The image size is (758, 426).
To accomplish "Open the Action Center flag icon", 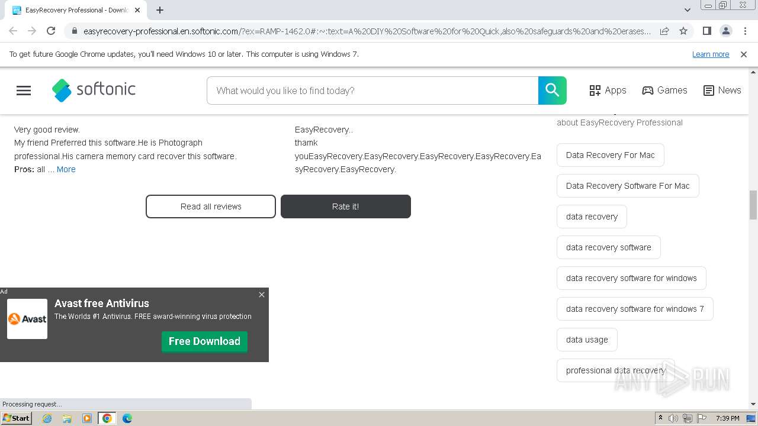I will click(702, 418).
